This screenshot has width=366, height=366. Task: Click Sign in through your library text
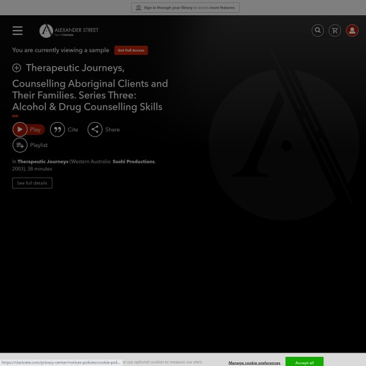(x=168, y=8)
